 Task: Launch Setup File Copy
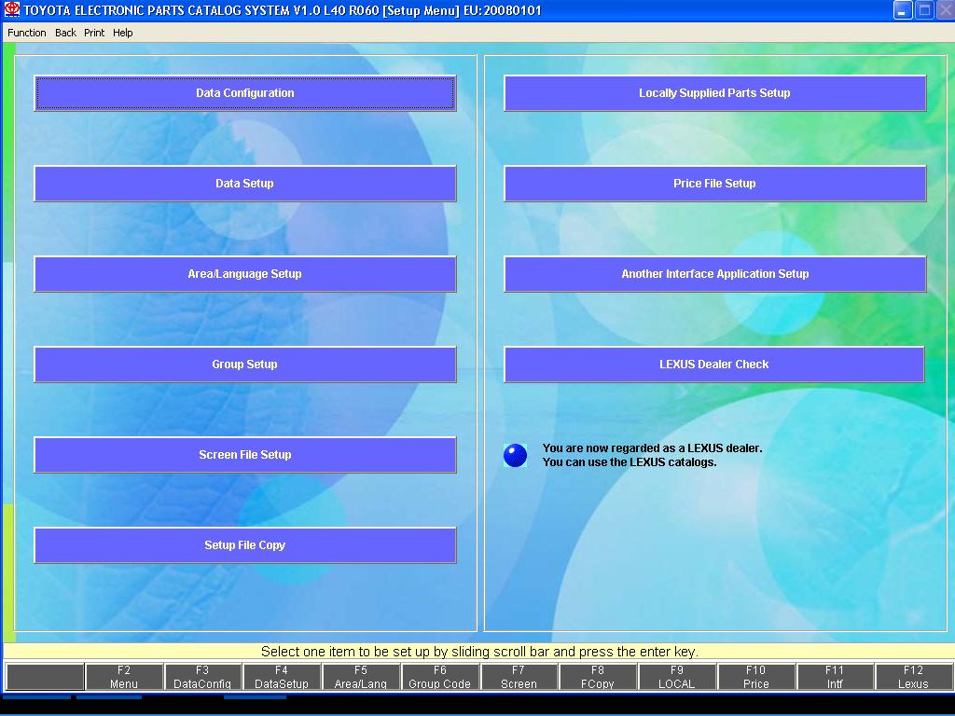[245, 545]
